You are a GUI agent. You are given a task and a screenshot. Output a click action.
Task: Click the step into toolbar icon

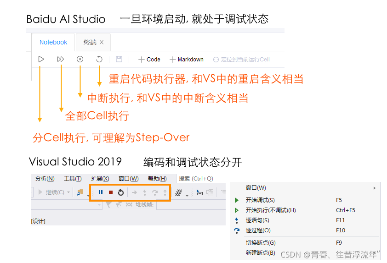coord(145,192)
